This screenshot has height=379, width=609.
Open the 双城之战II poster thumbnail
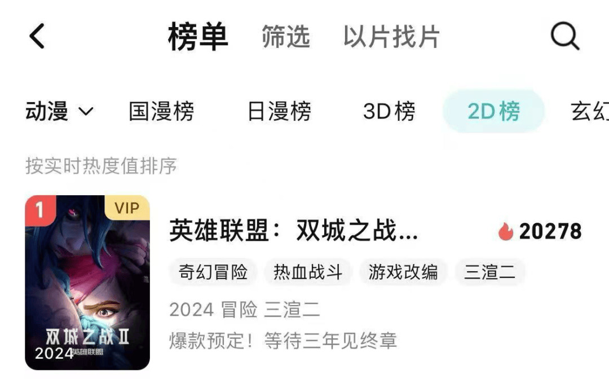coord(87,283)
